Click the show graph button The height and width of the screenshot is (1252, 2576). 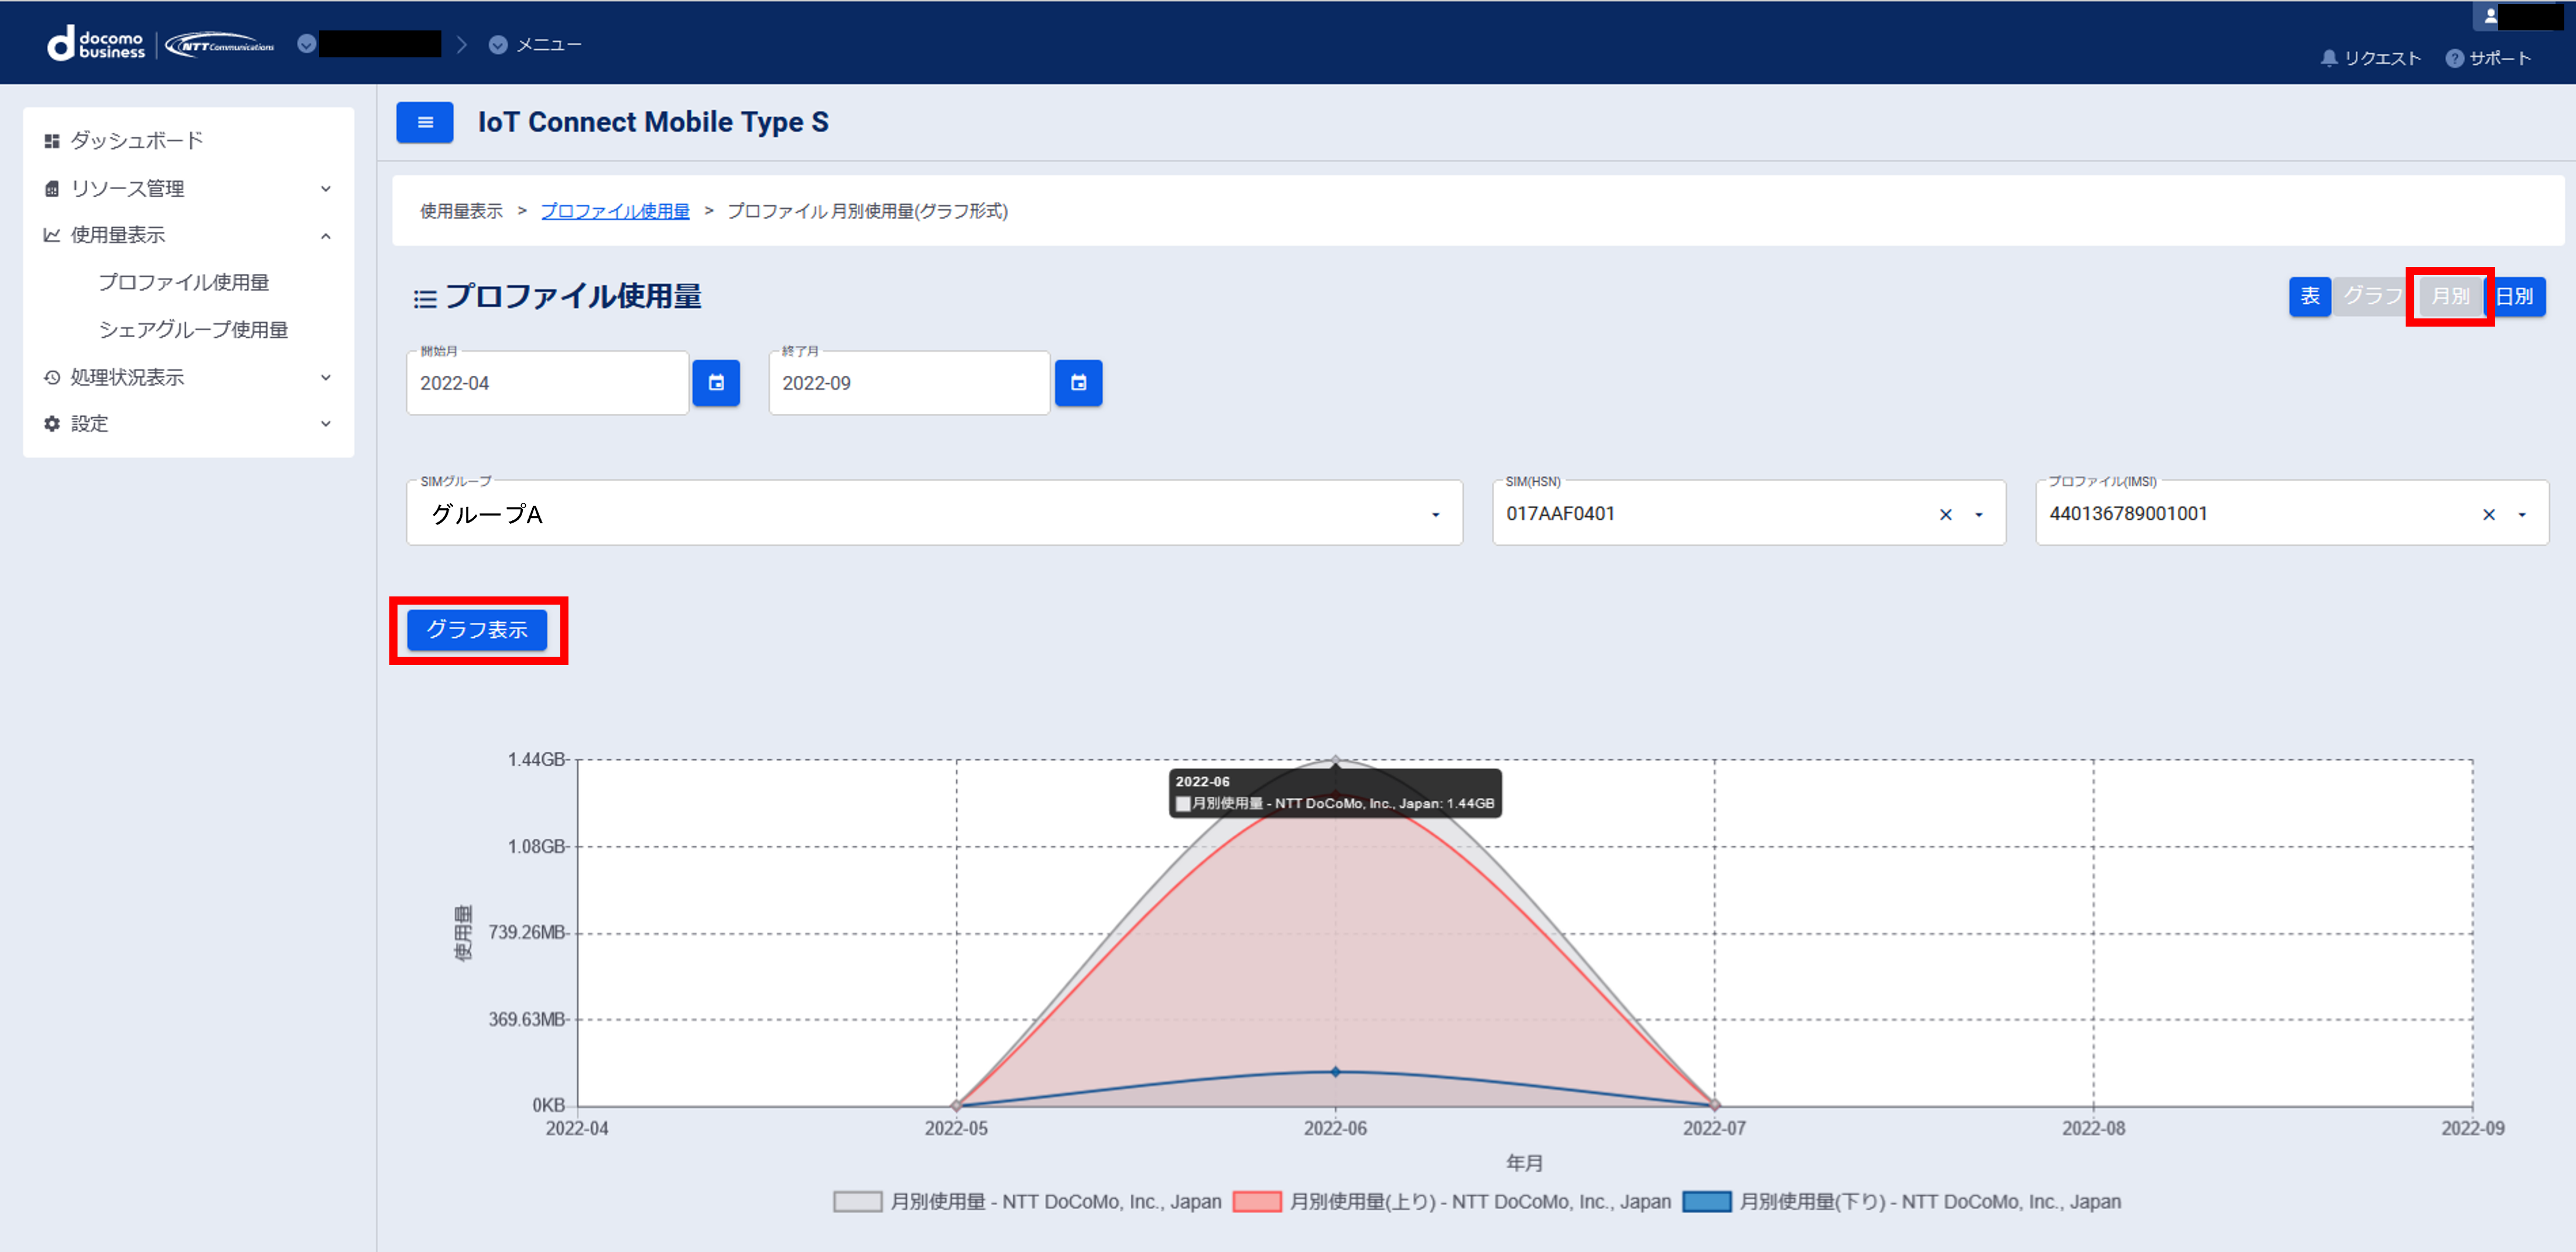click(x=477, y=630)
